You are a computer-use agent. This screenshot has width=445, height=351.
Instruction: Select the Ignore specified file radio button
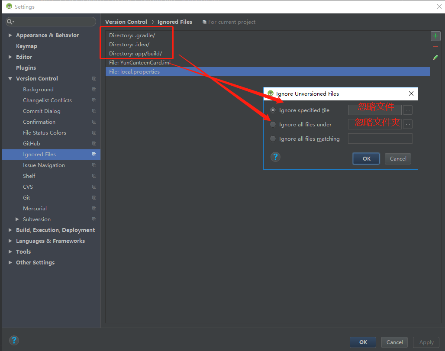tap(273, 110)
